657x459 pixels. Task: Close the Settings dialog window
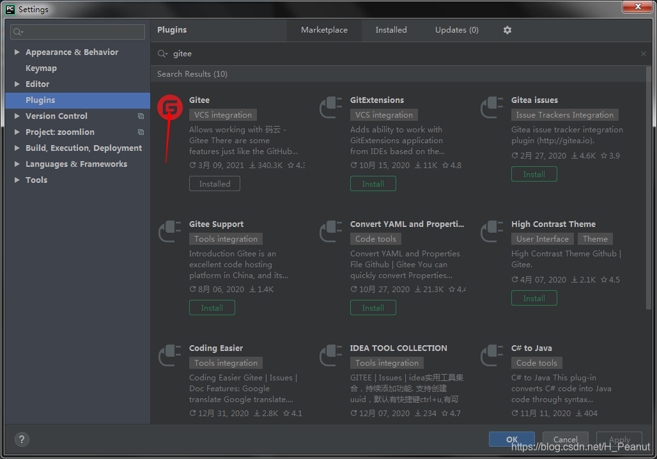pyautogui.click(x=637, y=6)
